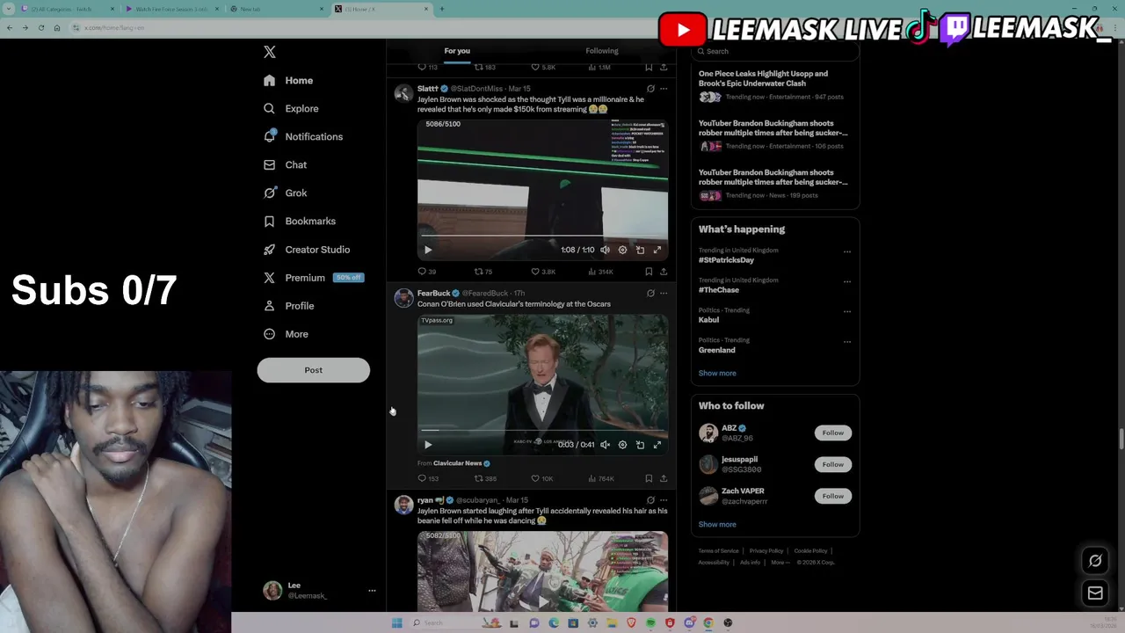This screenshot has height=633, width=1125.
Task: Open floating Grok button
Action: pos(1095,560)
